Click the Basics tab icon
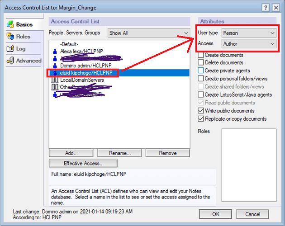This screenshot has width=285, height=226. pos(10,24)
